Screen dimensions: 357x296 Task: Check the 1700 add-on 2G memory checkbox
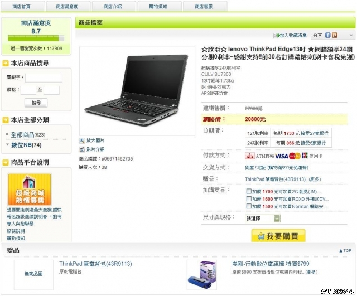(249, 191)
